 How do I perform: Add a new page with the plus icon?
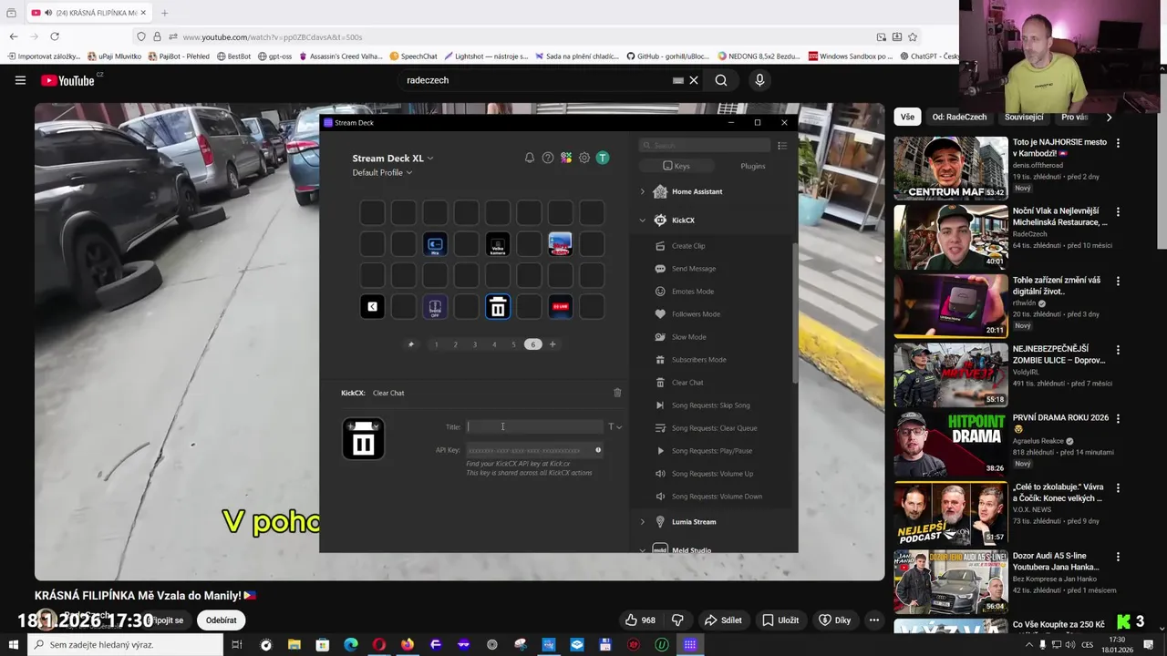coord(553,344)
